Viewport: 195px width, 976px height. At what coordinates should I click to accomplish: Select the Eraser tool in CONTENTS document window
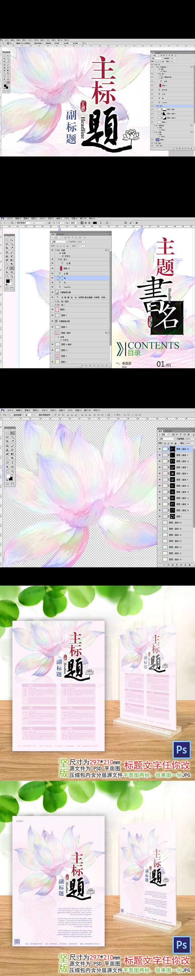point(7,260)
